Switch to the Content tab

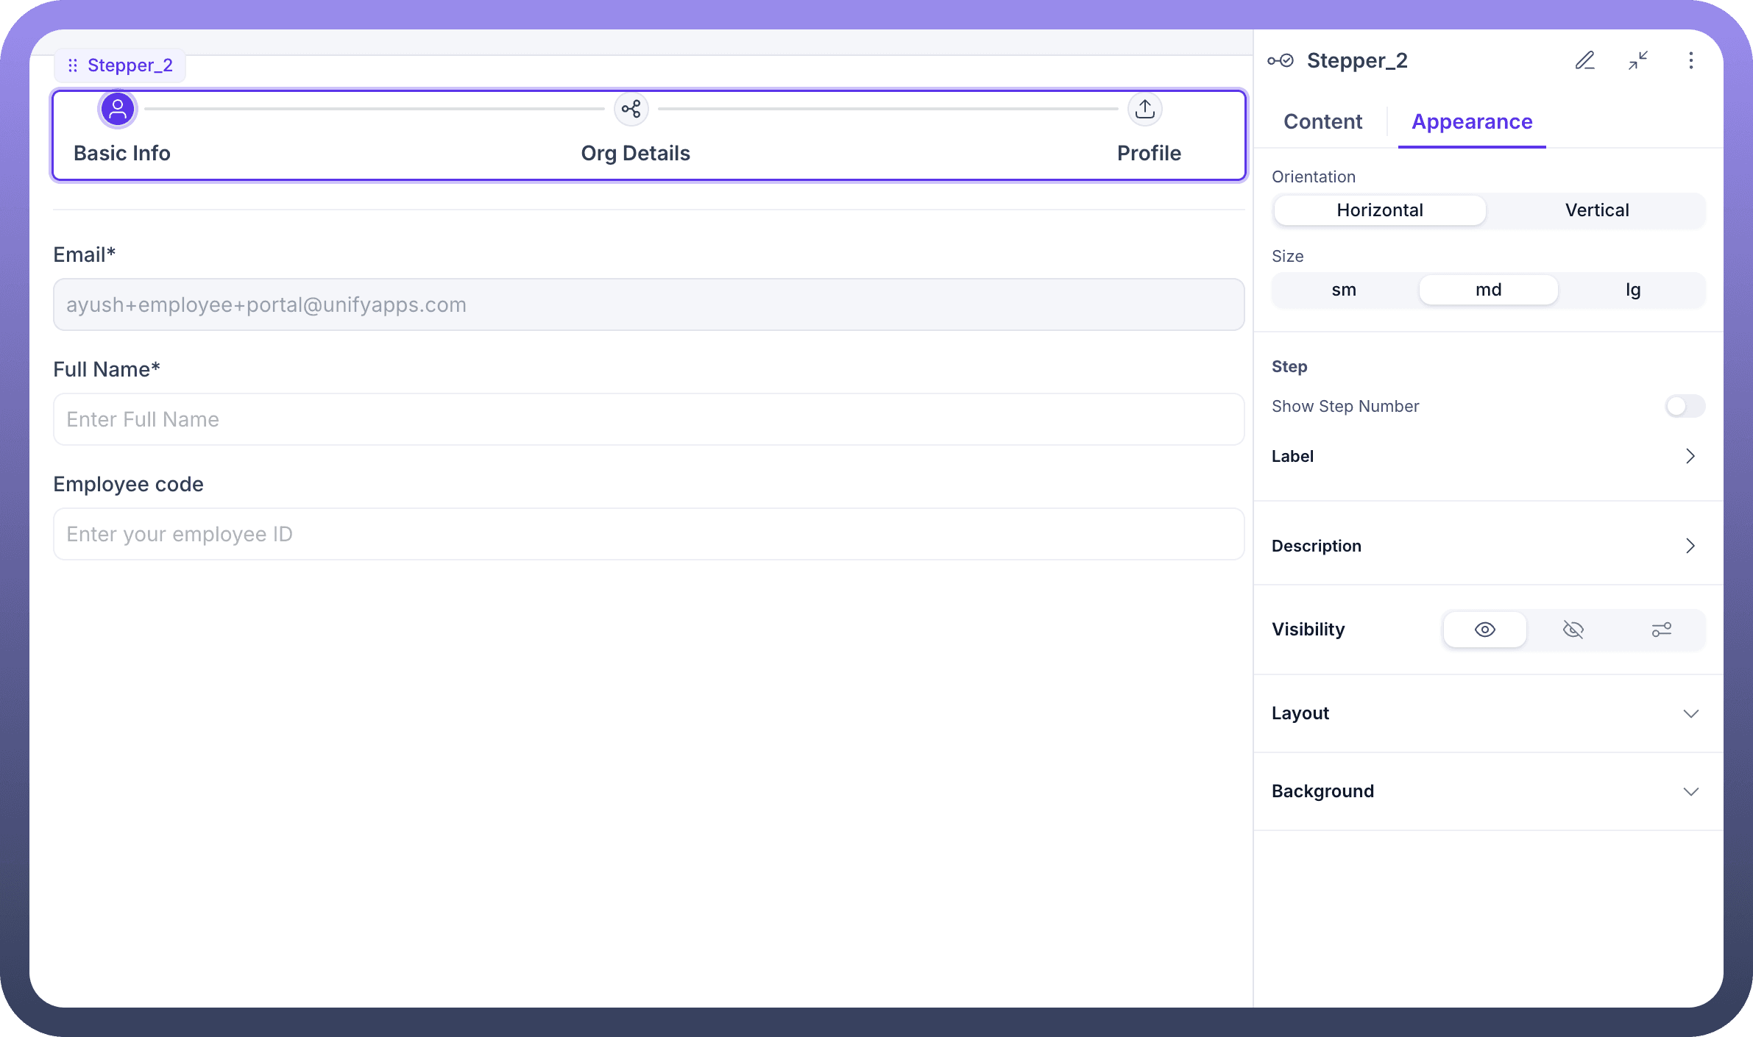(x=1322, y=121)
